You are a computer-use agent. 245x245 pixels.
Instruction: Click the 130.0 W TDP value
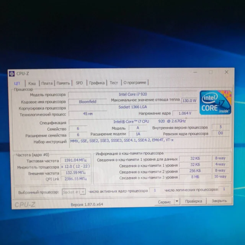pos(189,100)
